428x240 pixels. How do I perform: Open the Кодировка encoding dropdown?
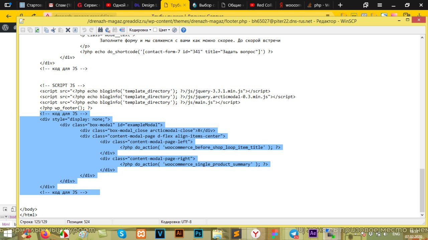coord(140,30)
